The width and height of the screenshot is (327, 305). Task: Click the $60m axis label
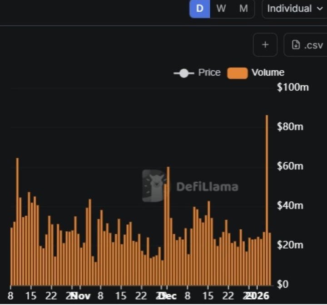click(x=290, y=166)
